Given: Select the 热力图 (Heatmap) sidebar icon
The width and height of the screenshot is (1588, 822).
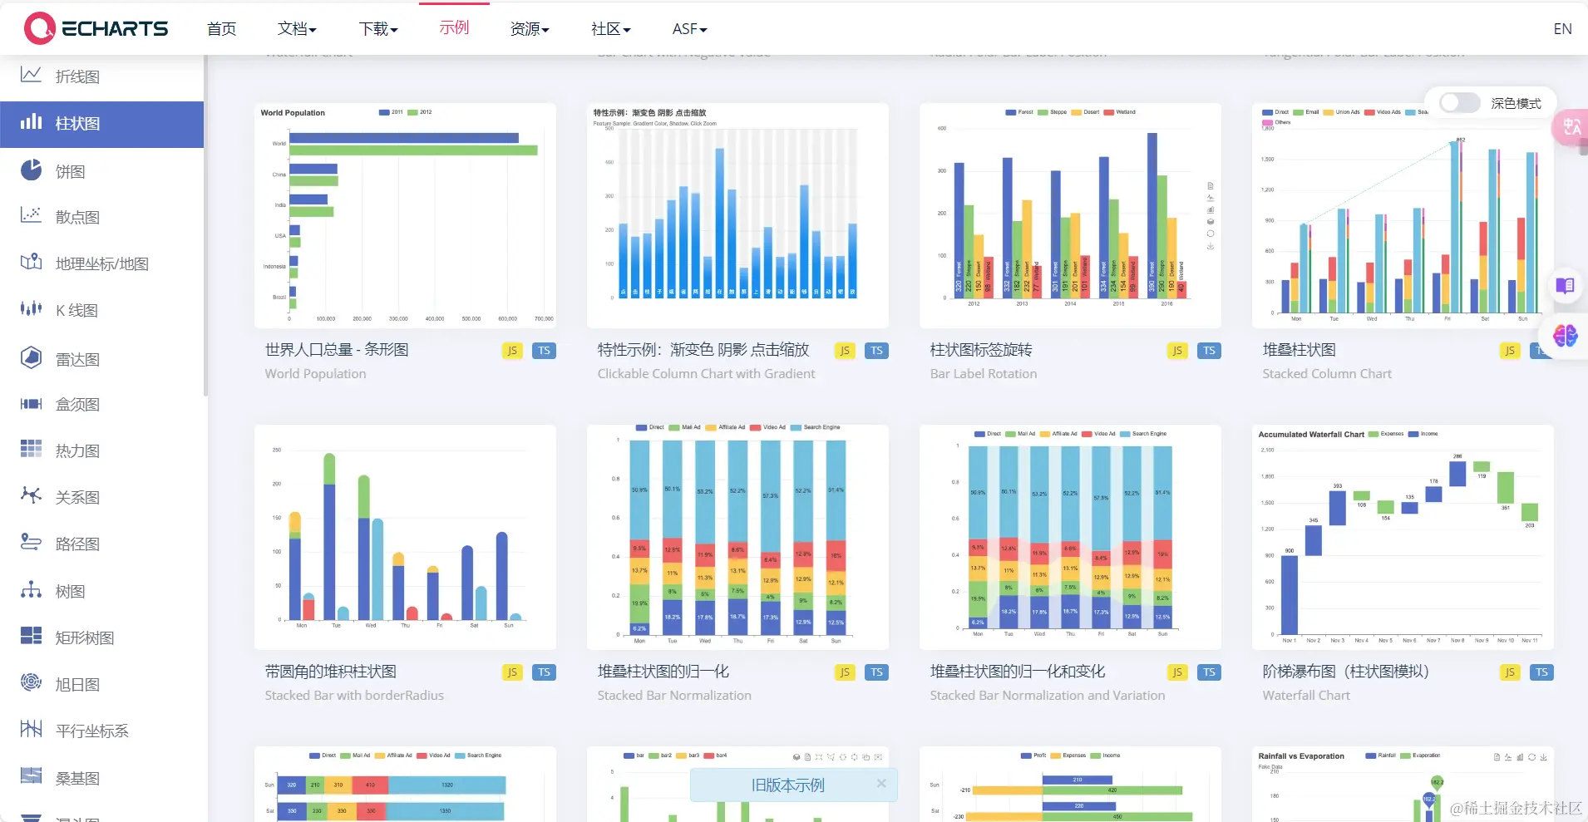Looking at the screenshot, I should 76,450.
